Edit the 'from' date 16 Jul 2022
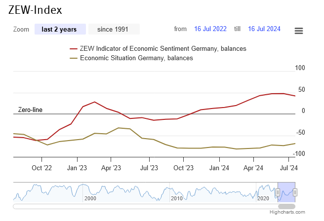This screenshot has width=324, height=221. tap(210, 29)
